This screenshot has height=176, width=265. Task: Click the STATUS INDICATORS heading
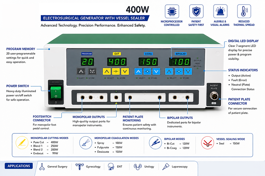coord(243,70)
